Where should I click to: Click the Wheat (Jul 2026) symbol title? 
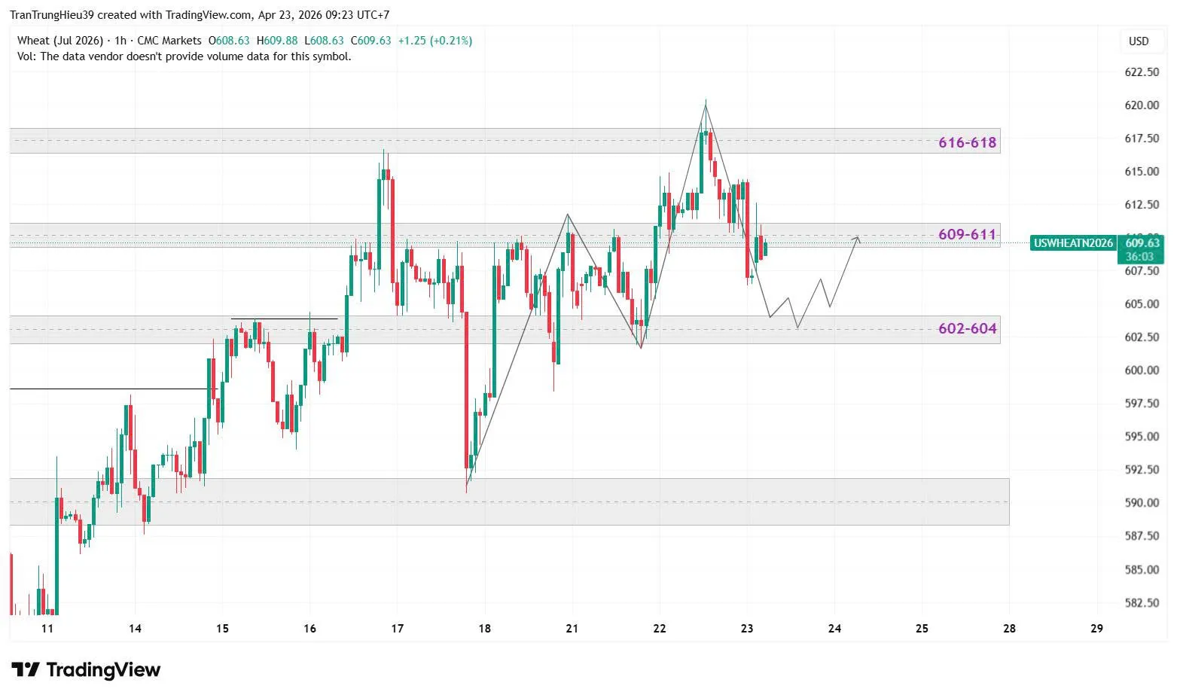coord(59,41)
